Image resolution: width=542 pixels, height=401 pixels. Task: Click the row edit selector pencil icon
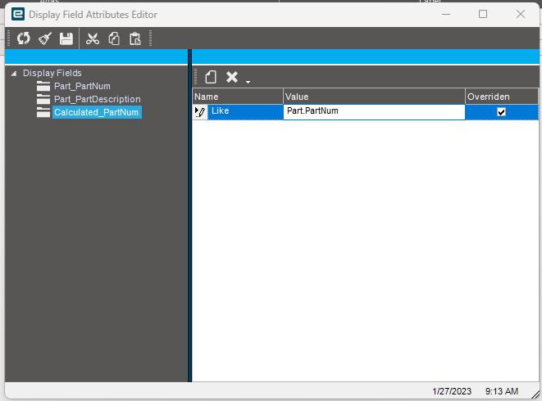click(200, 112)
